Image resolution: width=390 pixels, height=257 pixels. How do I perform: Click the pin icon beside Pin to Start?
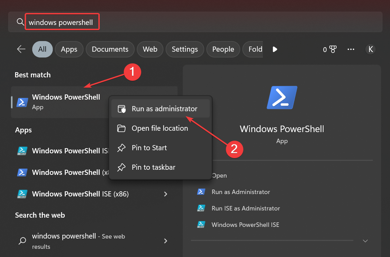[121, 148]
